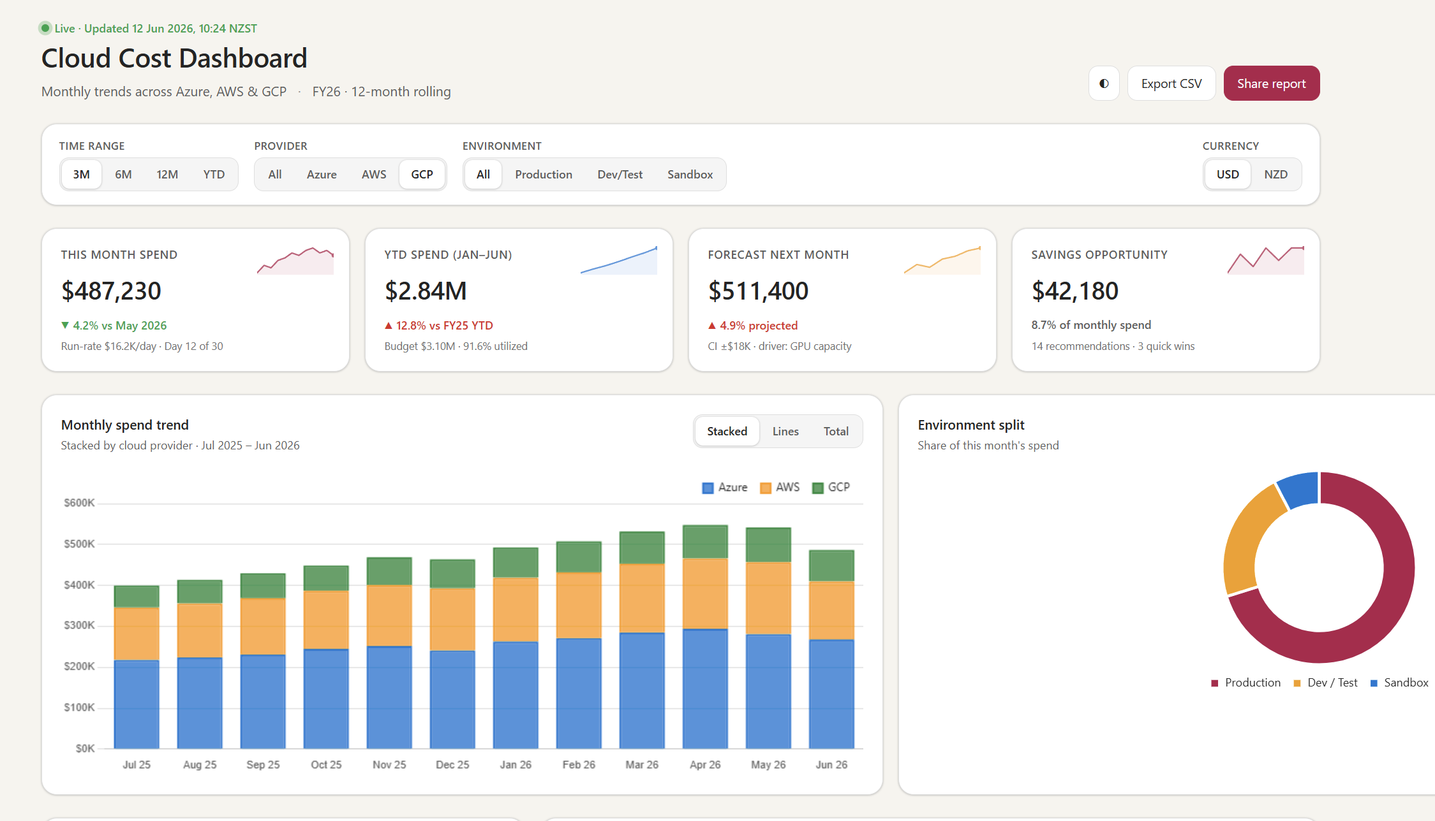Switch chart to Total view

(836, 432)
